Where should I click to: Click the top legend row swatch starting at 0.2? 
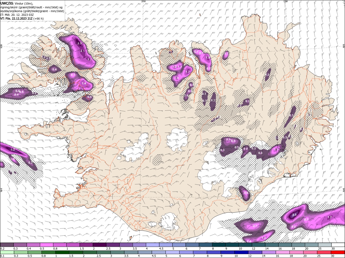[7, 245]
